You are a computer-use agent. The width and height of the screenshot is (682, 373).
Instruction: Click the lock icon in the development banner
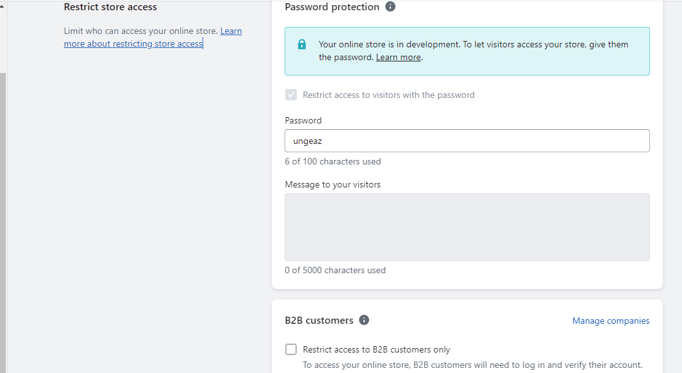pos(302,45)
